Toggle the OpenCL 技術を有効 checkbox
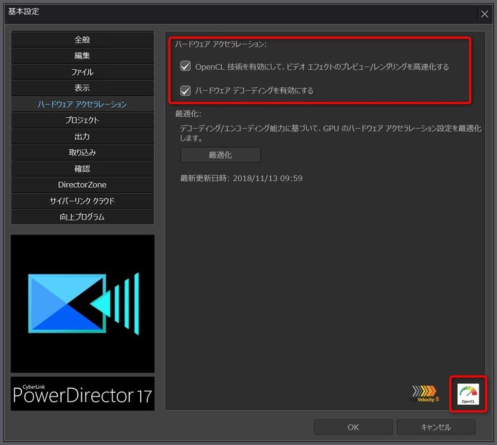Screen dimensions: 497x445 (185, 66)
